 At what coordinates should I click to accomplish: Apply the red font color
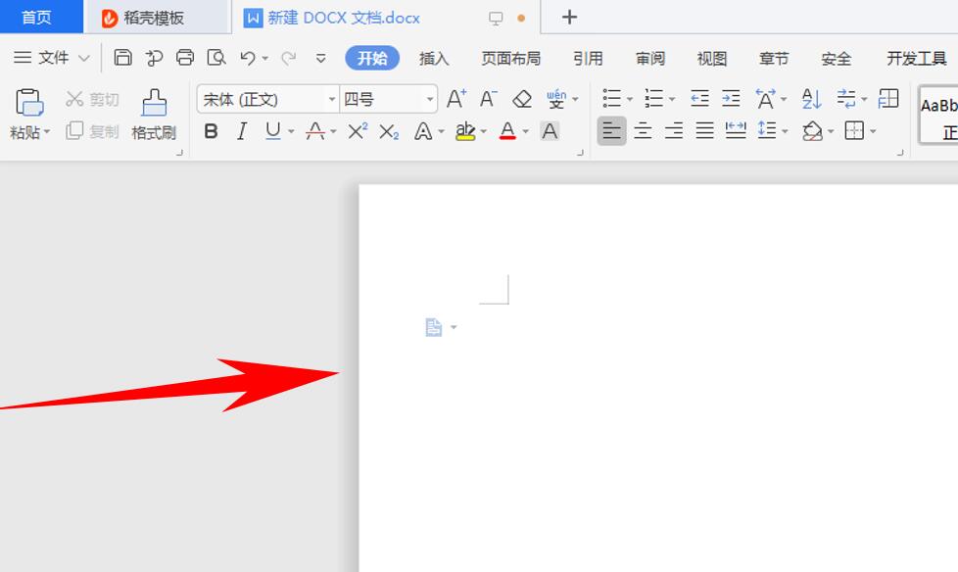pos(507,131)
